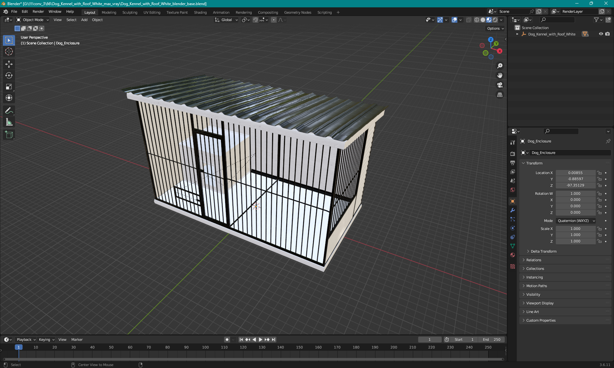Click the zoom view magnifier icon
Image resolution: width=614 pixels, height=368 pixels.
500,66
